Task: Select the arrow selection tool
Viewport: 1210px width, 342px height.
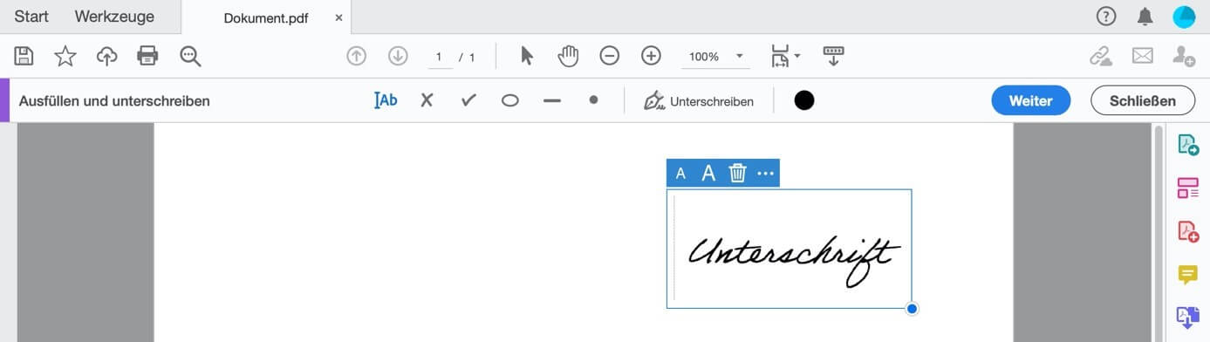Action: click(527, 56)
